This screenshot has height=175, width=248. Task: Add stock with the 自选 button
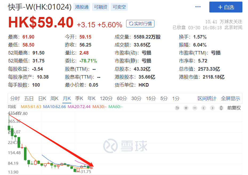(x=226, y=7)
